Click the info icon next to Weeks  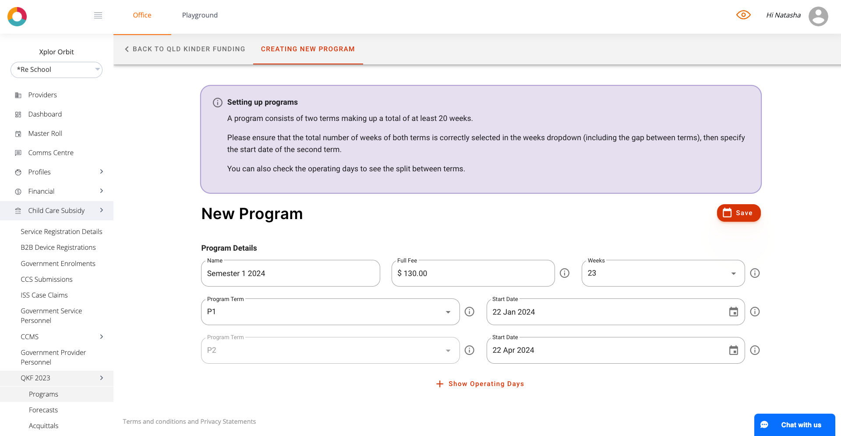[755, 273]
